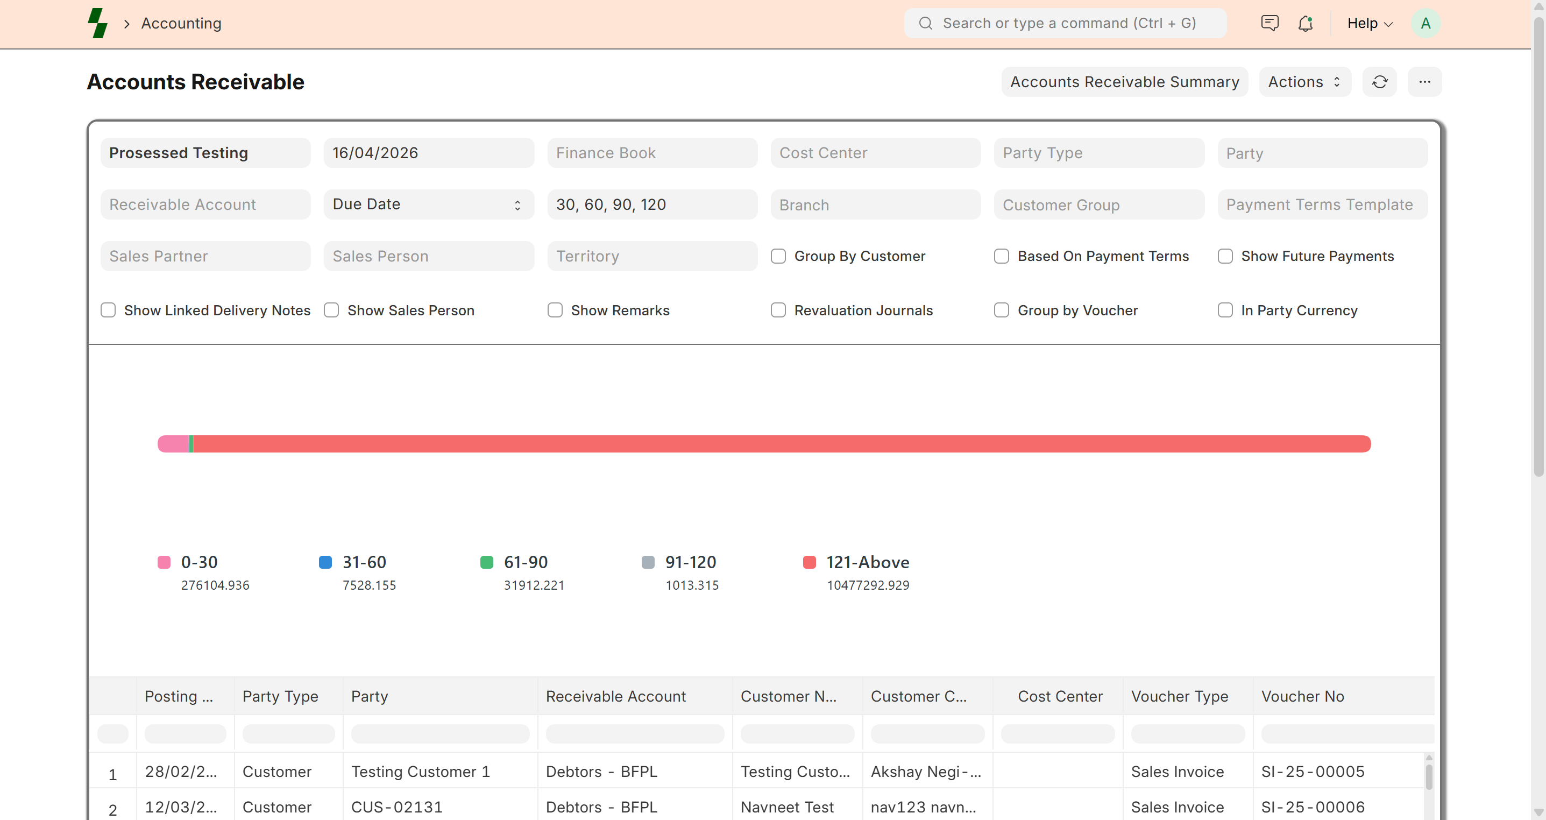Open the notifications bell

coord(1306,24)
